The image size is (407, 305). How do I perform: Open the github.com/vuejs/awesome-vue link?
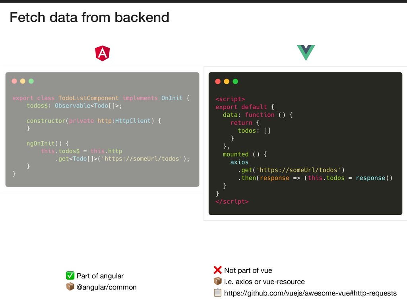coord(310,293)
